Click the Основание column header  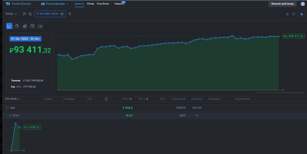[x=214, y=99]
